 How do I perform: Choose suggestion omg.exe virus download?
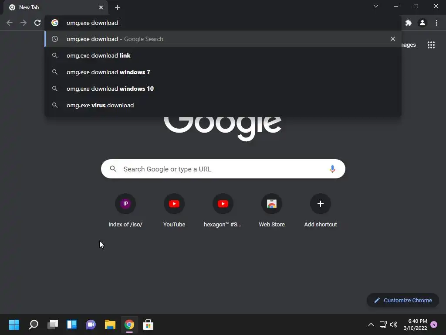[x=223, y=105]
